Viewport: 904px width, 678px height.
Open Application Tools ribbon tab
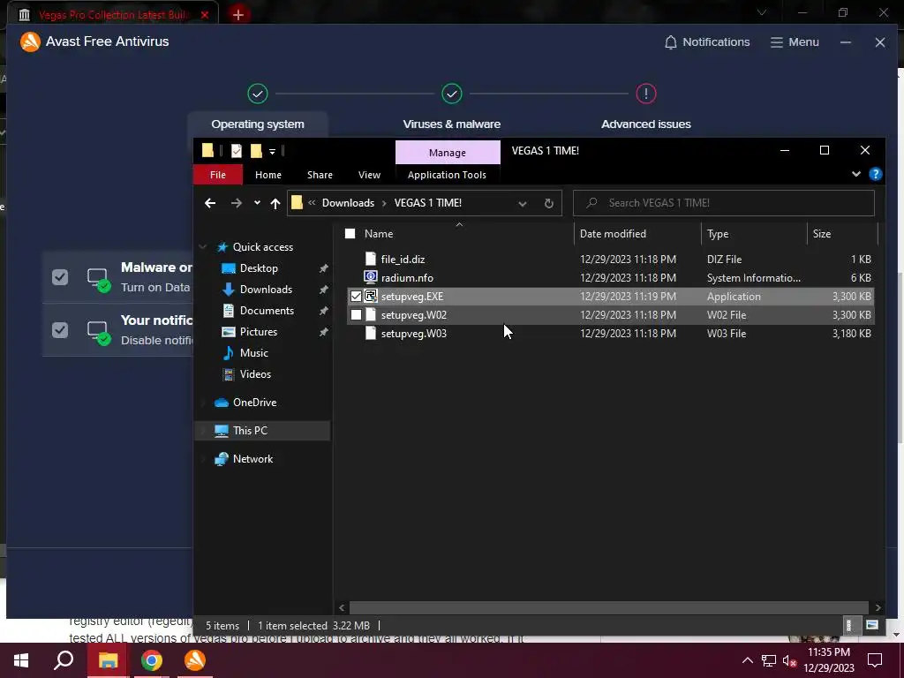pyautogui.click(x=447, y=175)
